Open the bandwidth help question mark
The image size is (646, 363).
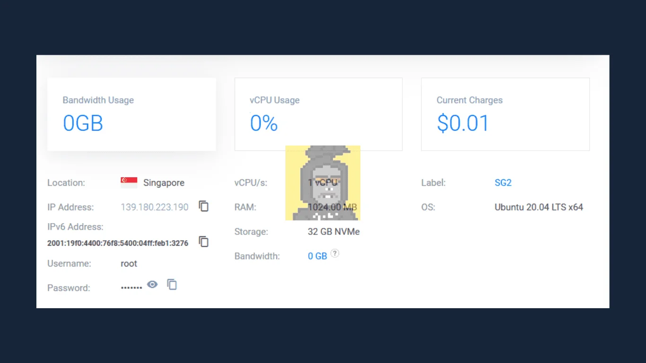click(x=335, y=253)
